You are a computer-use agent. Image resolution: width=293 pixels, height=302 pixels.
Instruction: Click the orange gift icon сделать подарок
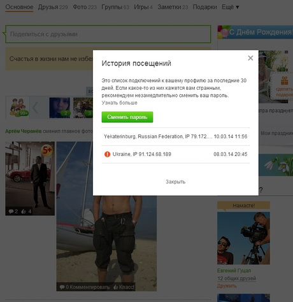click(x=284, y=81)
